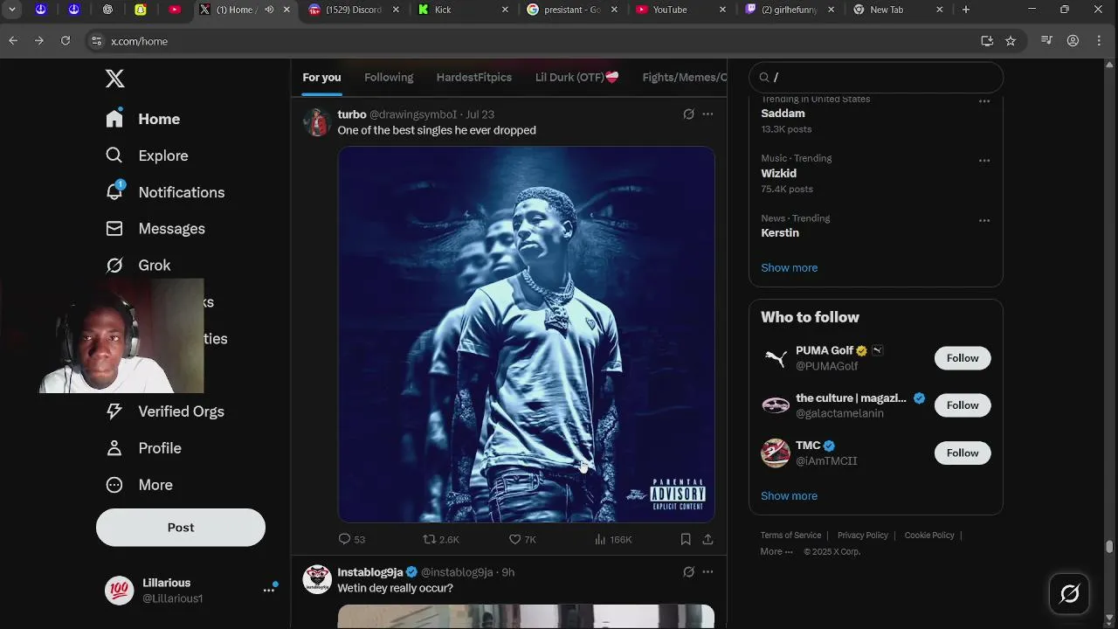
Task: Open Home from the sidebar
Action: pos(142,119)
